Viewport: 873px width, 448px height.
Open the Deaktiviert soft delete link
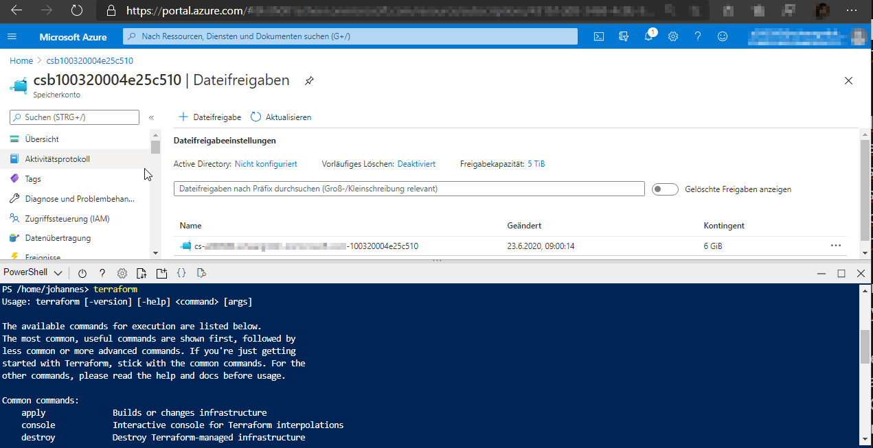[x=416, y=164]
